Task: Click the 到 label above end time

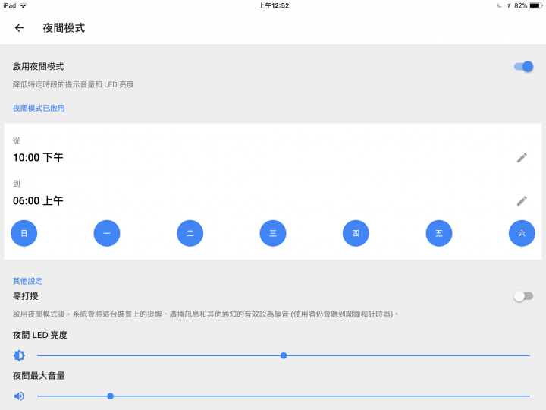Action: coord(17,184)
